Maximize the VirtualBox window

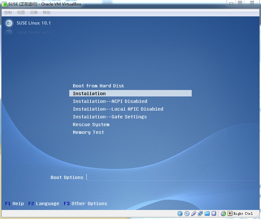click(x=240, y=3)
